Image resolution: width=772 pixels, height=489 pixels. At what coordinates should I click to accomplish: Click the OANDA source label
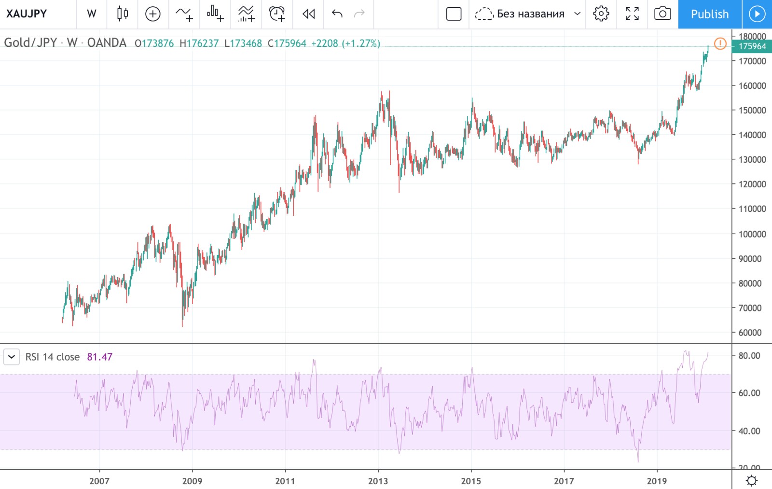coord(107,43)
